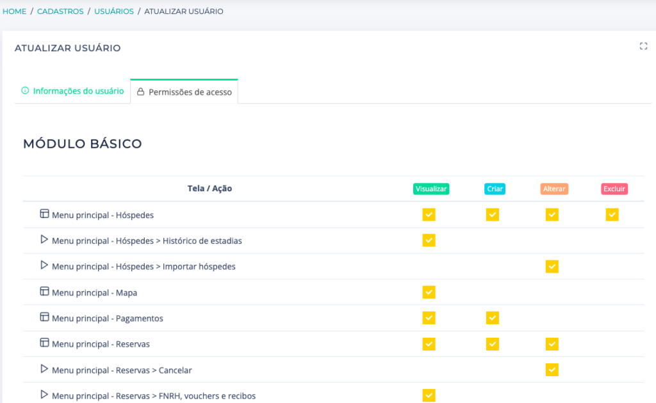The width and height of the screenshot is (656, 403).
Task: Click the Tela / Ação column header
Action: tap(209, 188)
